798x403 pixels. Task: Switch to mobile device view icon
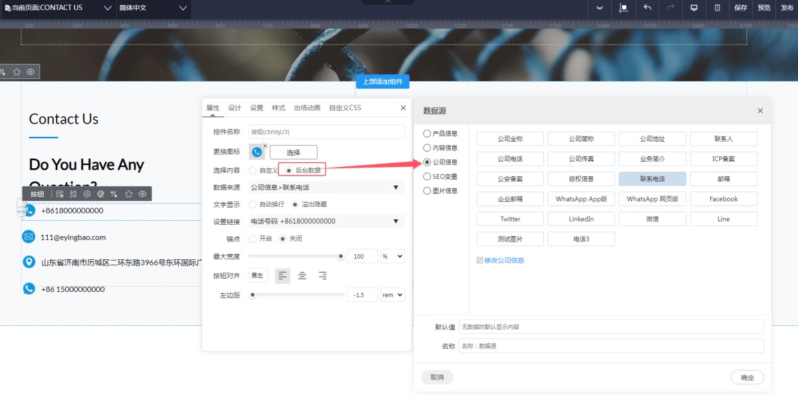[717, 8]
